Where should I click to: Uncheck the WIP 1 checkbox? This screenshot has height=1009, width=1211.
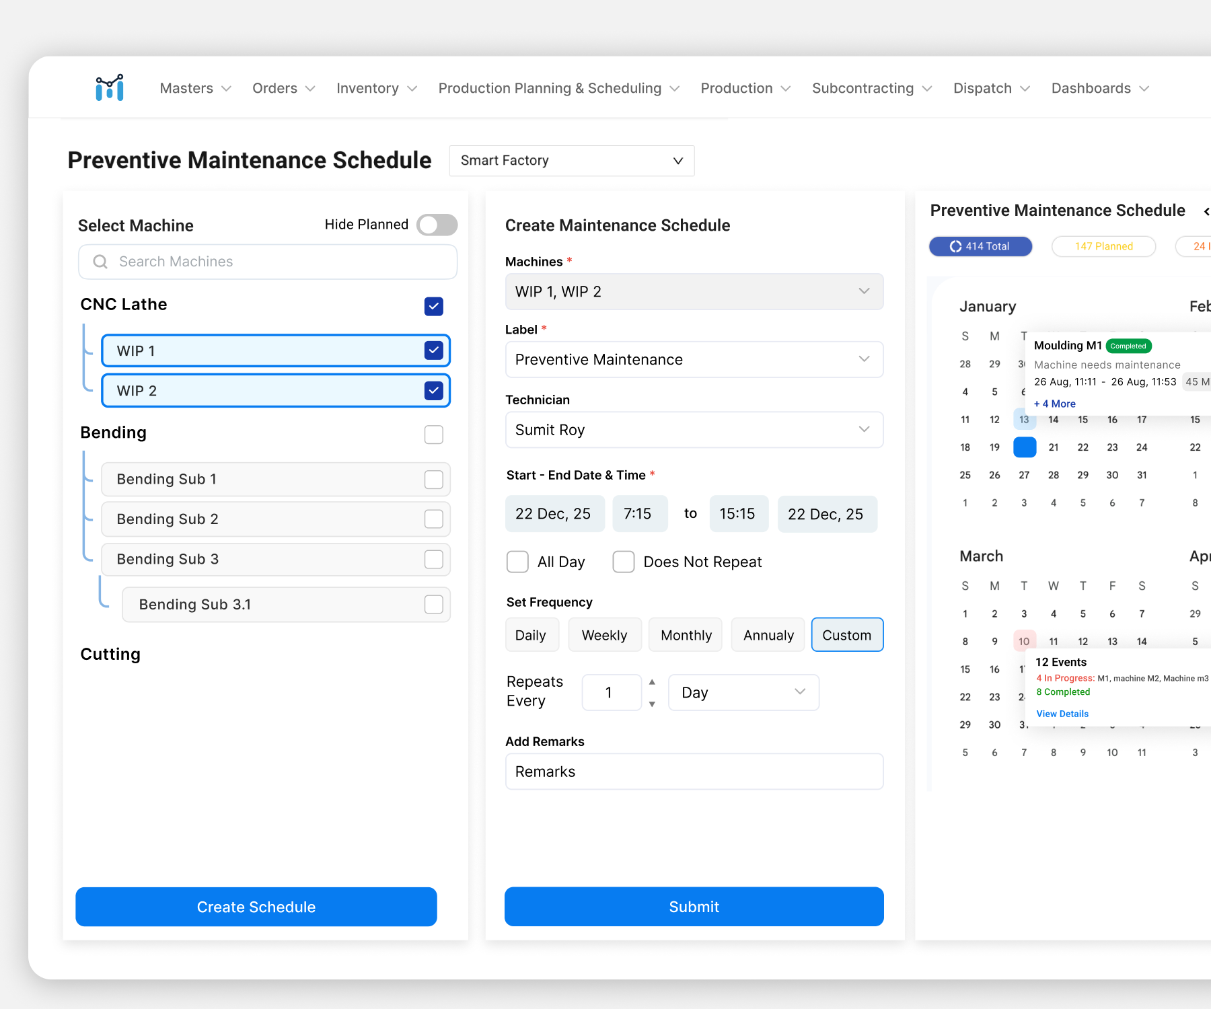click(434, 350)
